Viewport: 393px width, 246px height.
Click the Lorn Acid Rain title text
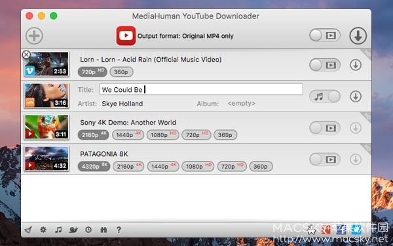coord(151,60)
